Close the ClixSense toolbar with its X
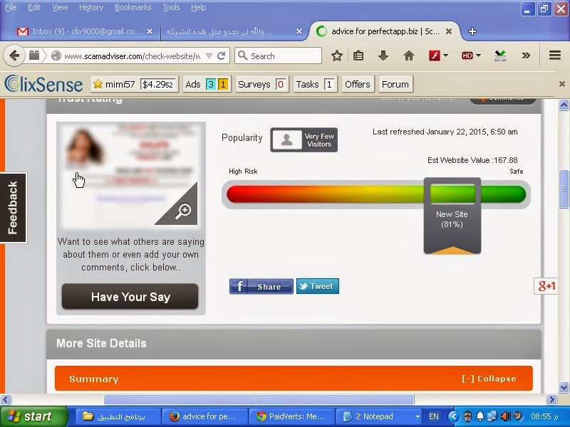This screenshot has height=427, width=570. point(561,84)
